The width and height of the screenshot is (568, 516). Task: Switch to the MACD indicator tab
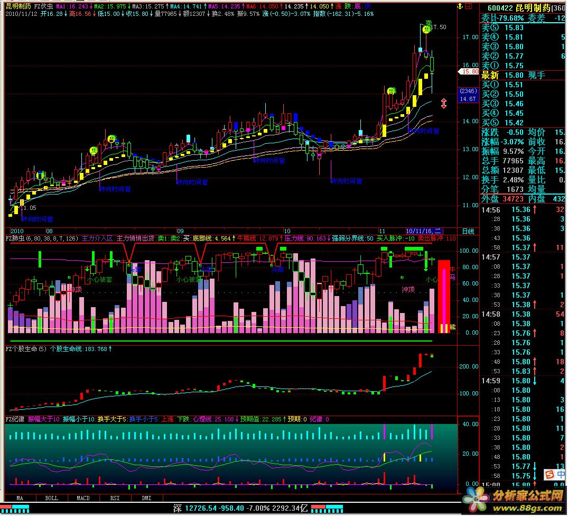pos(83,498)
